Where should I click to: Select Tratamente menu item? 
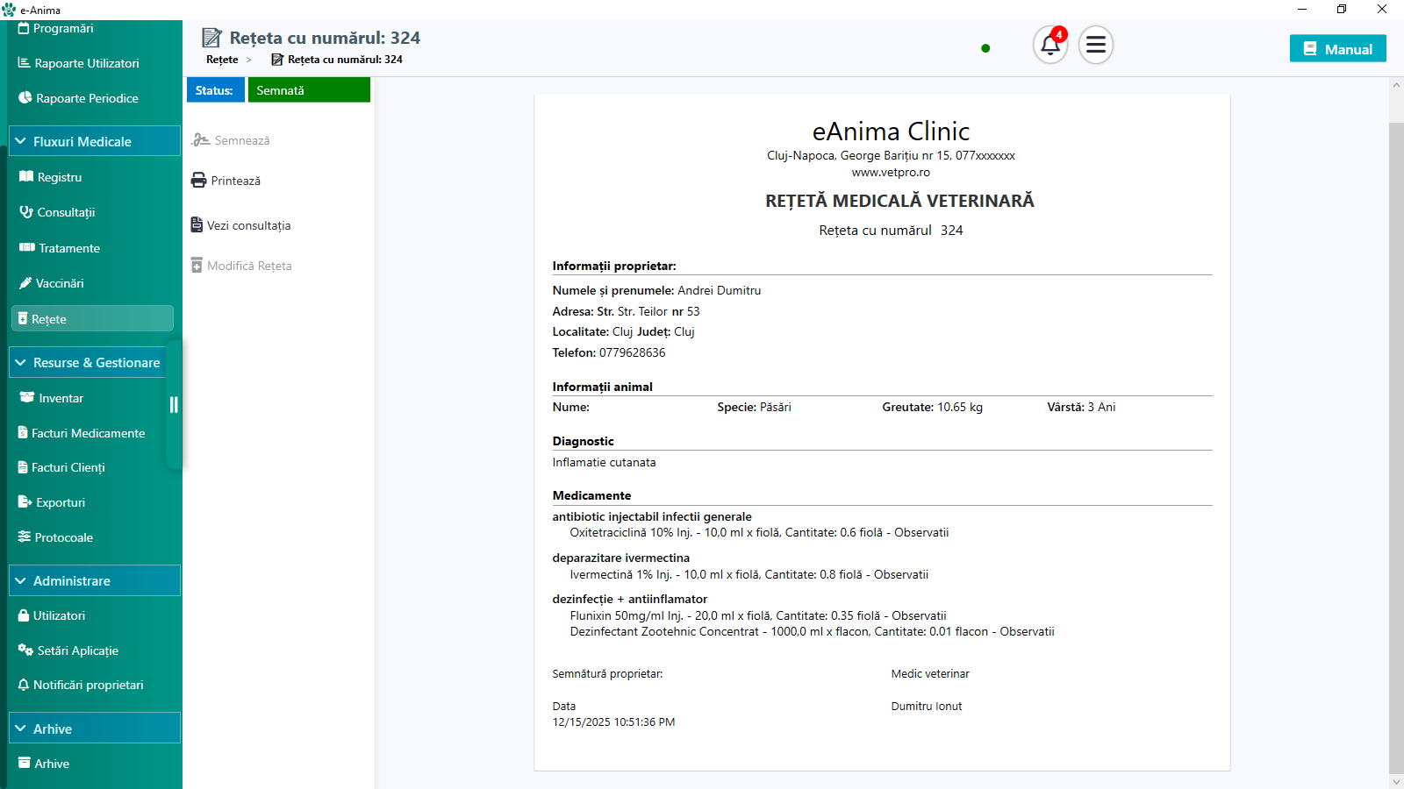(x=68, y=248)
